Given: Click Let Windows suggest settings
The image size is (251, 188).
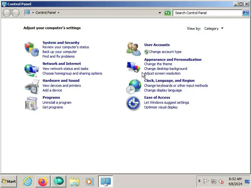Looking at the screenshot, I should coord(167,103).
